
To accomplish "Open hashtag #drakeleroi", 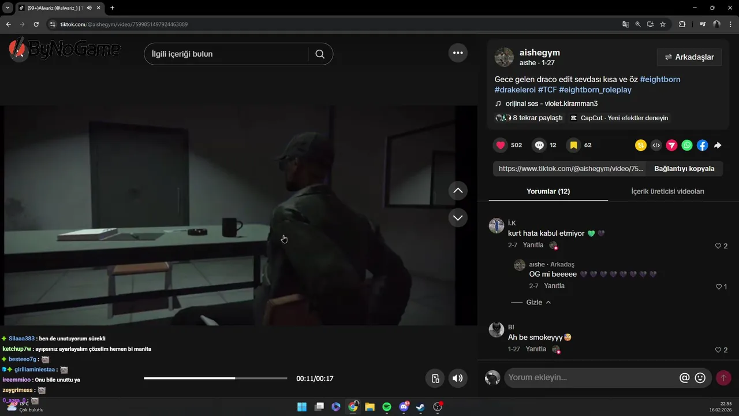I will [515, 90].
